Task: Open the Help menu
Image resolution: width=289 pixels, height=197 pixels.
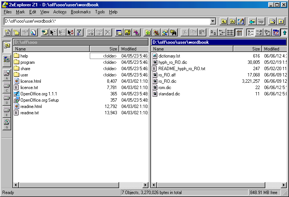Action: [x=113, y=12]
